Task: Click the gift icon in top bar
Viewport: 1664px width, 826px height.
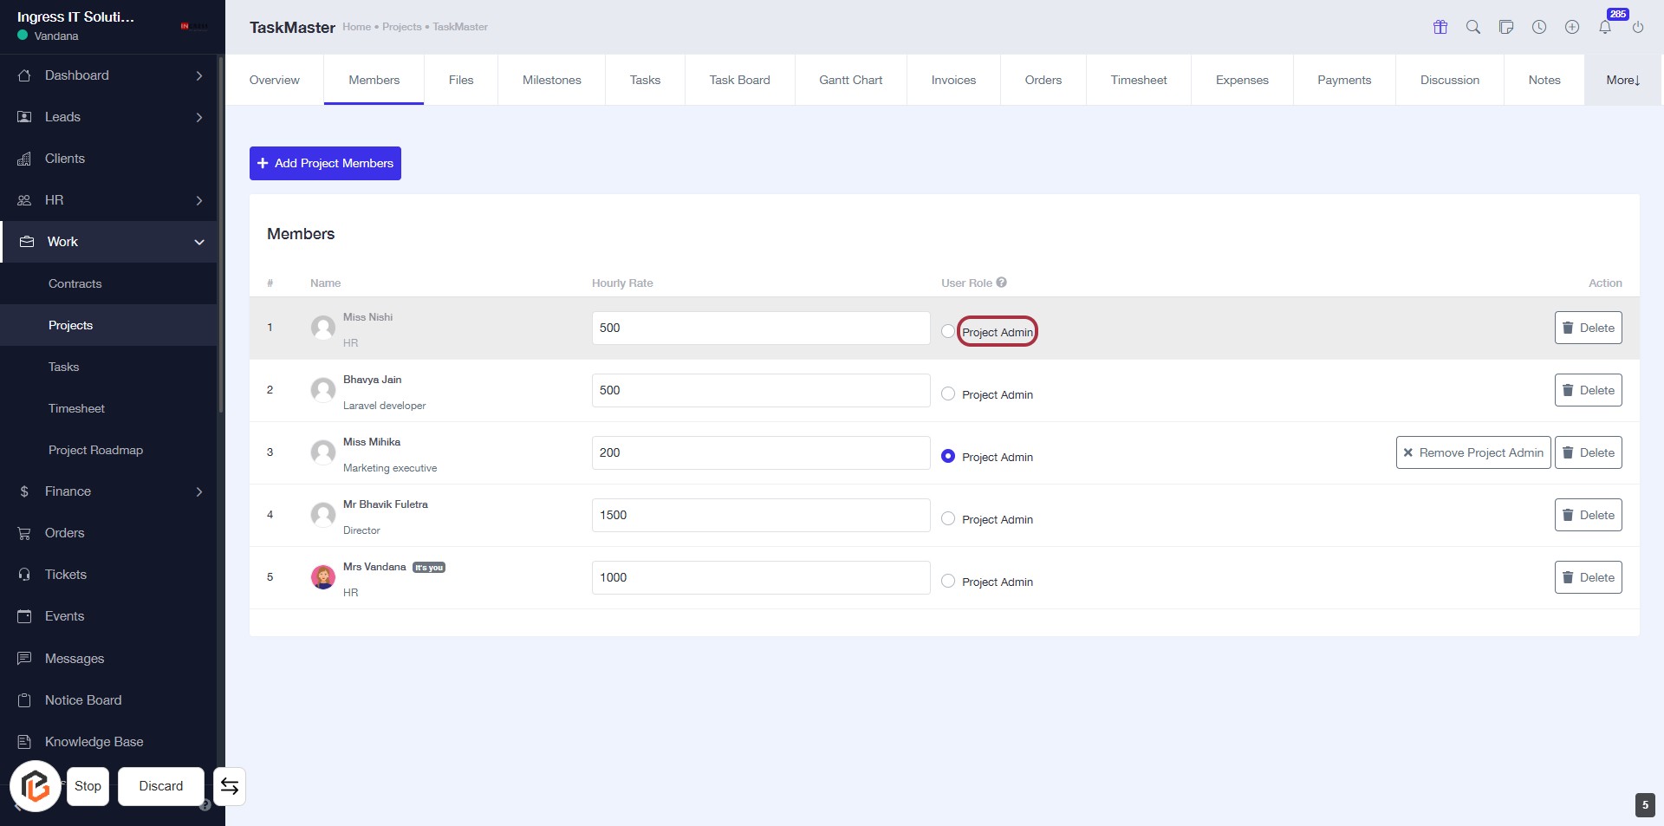Action: point(1440,27)
